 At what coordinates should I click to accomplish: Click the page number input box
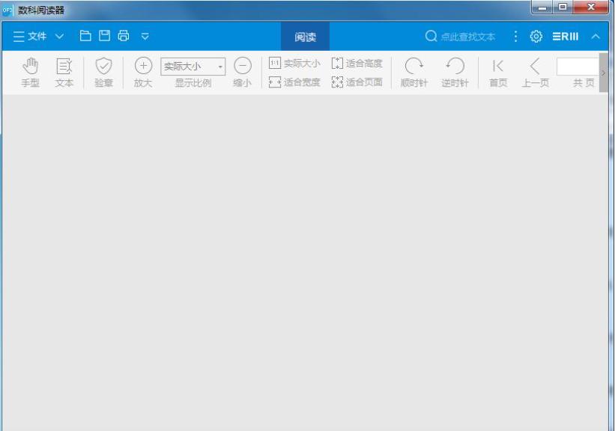tap(578, 67)
